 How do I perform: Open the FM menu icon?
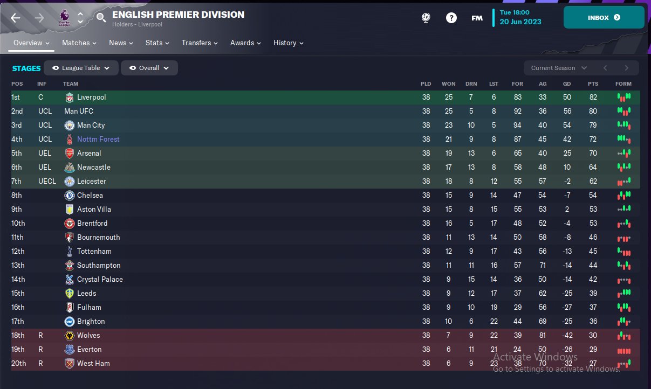(477, 18)
